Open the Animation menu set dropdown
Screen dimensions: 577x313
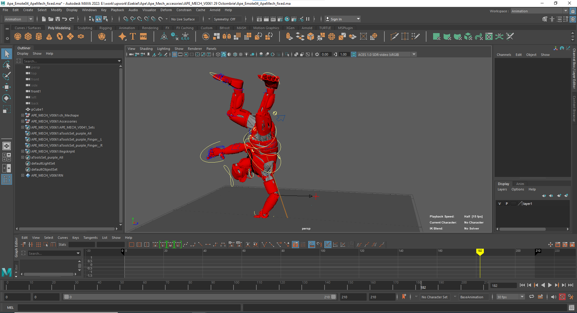click(19, 19)
